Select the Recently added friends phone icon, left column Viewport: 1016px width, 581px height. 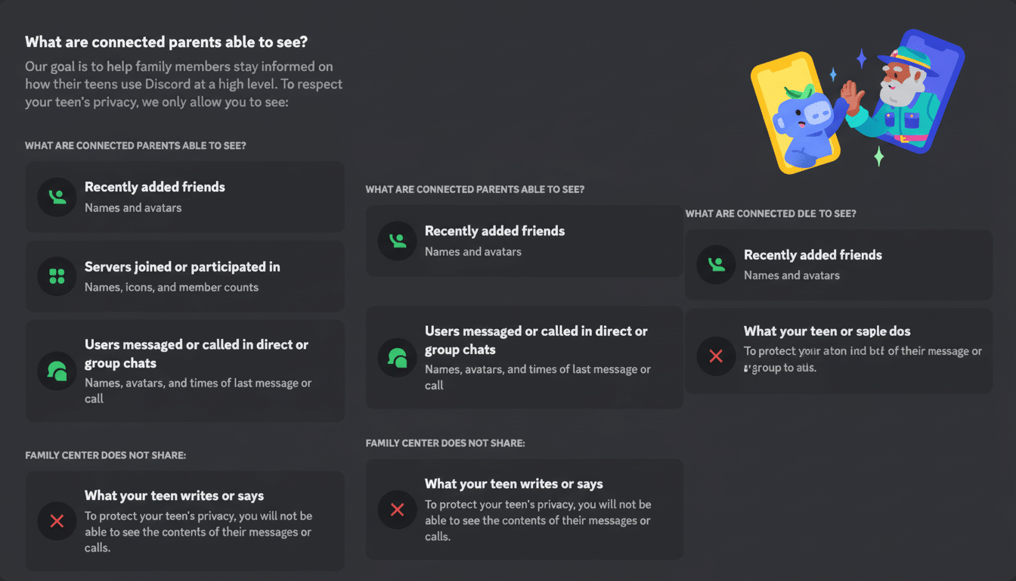(x=57, y=197)
